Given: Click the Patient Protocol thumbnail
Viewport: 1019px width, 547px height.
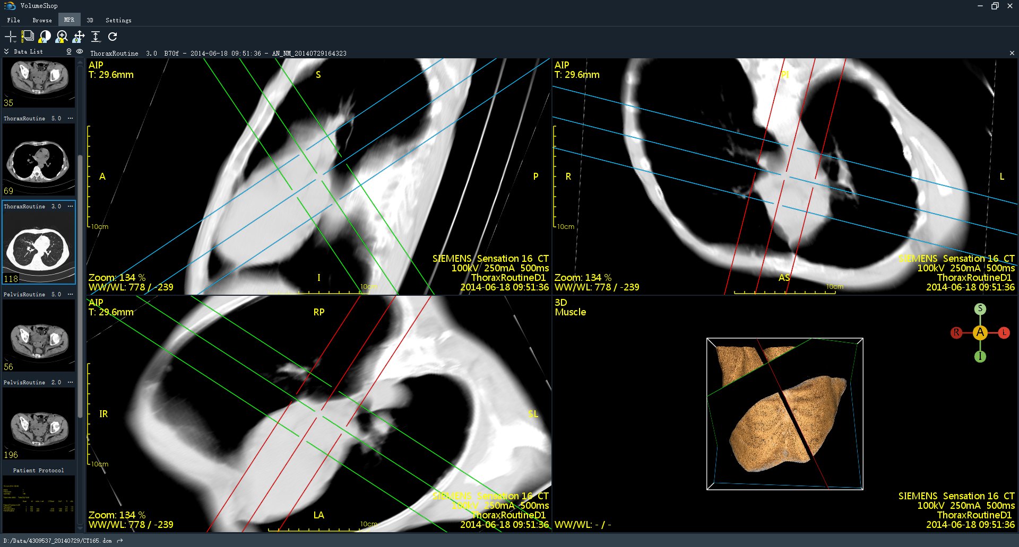Looking at the screenshot, I should [38, 498].
